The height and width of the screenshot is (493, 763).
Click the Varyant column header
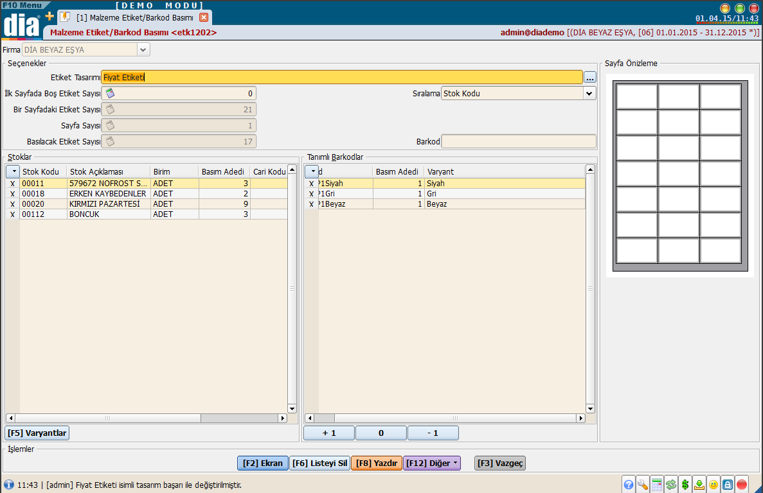click(504, 171)
